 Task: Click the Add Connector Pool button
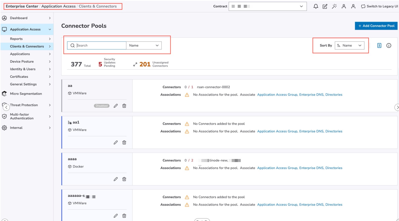376,26
